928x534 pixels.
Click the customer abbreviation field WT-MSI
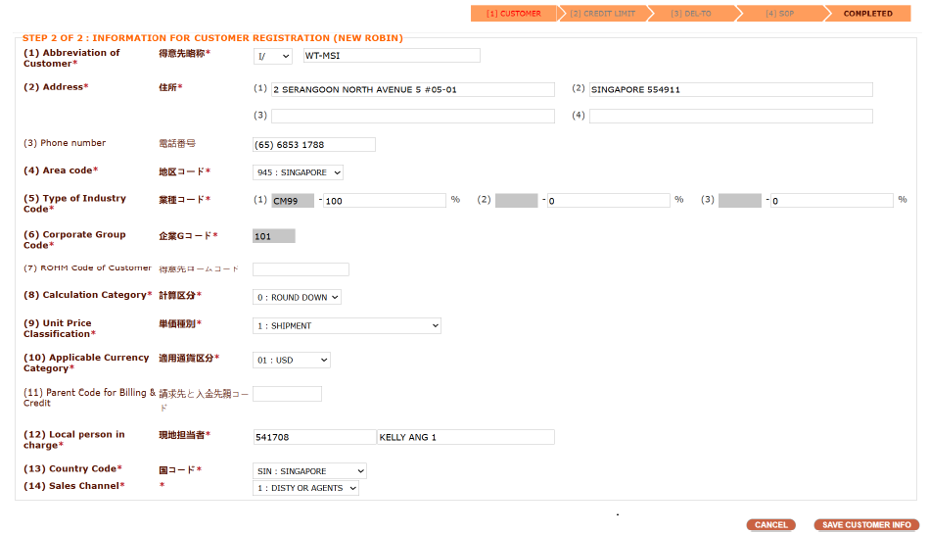391,56
